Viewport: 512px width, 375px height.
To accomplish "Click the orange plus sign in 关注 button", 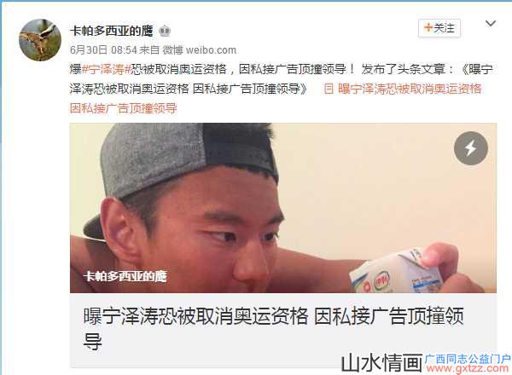I will click(428, 28).
